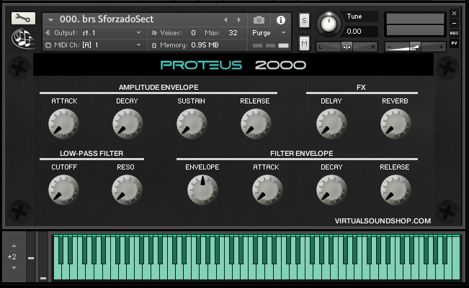The image size is (469, 288).
Task: Minimize the instrument view with the dash button
Action: point(454,23)
